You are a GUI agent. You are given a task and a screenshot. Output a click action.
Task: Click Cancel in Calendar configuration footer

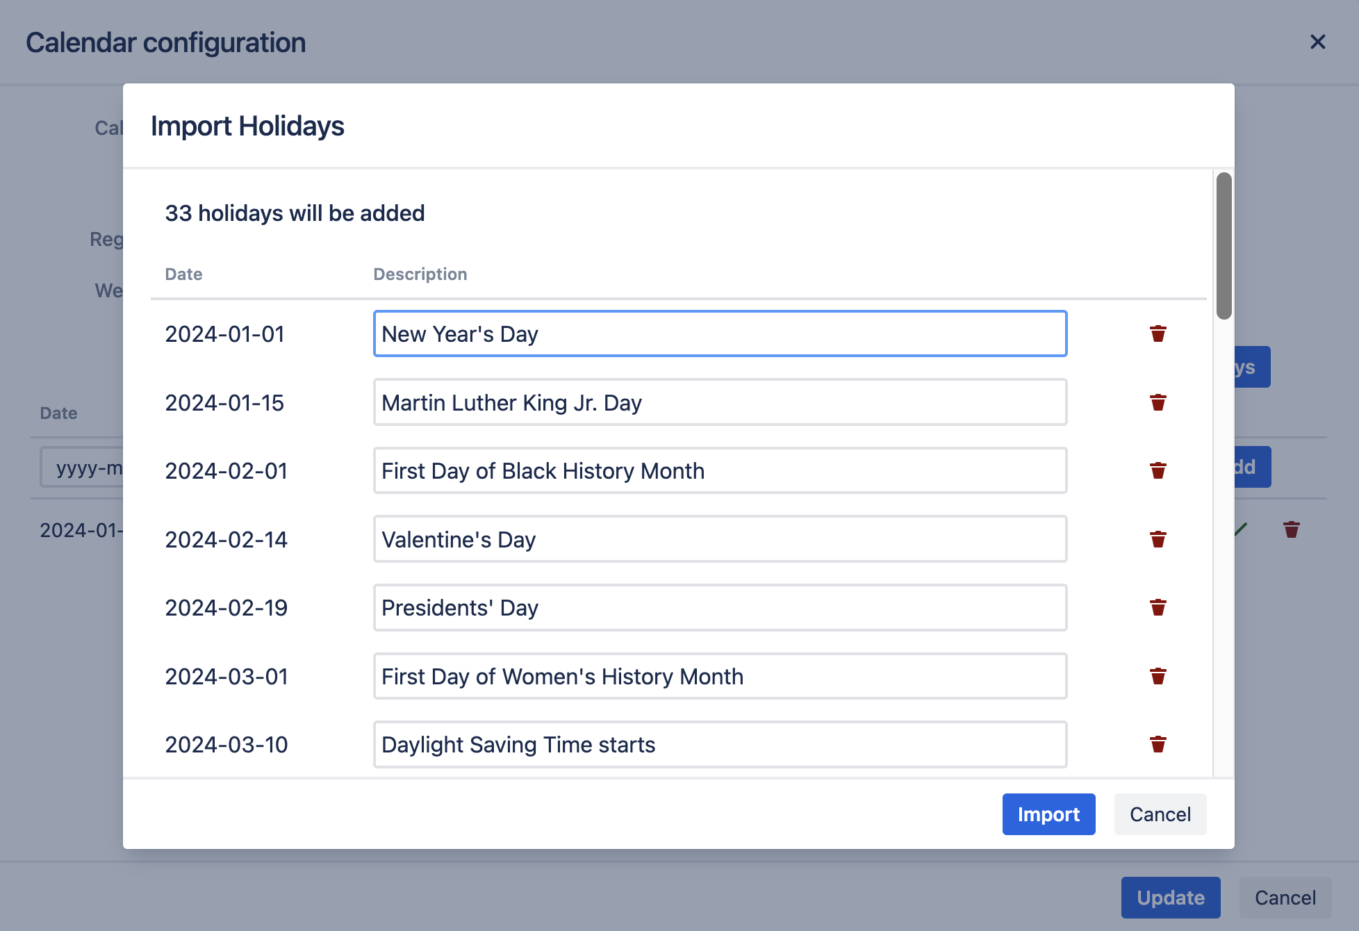1285,898
